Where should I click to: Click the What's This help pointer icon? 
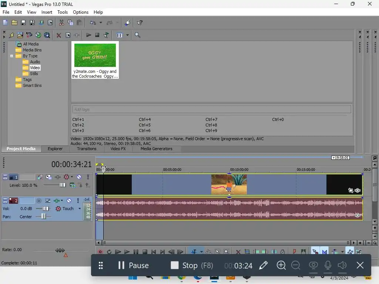[x=140, y=23]
